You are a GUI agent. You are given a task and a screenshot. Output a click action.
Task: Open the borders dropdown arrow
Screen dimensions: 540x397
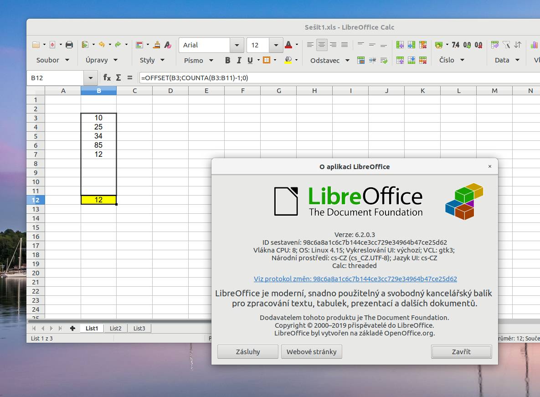click(x=275, y=60)
